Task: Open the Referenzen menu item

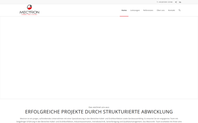Action: (148, 10)
